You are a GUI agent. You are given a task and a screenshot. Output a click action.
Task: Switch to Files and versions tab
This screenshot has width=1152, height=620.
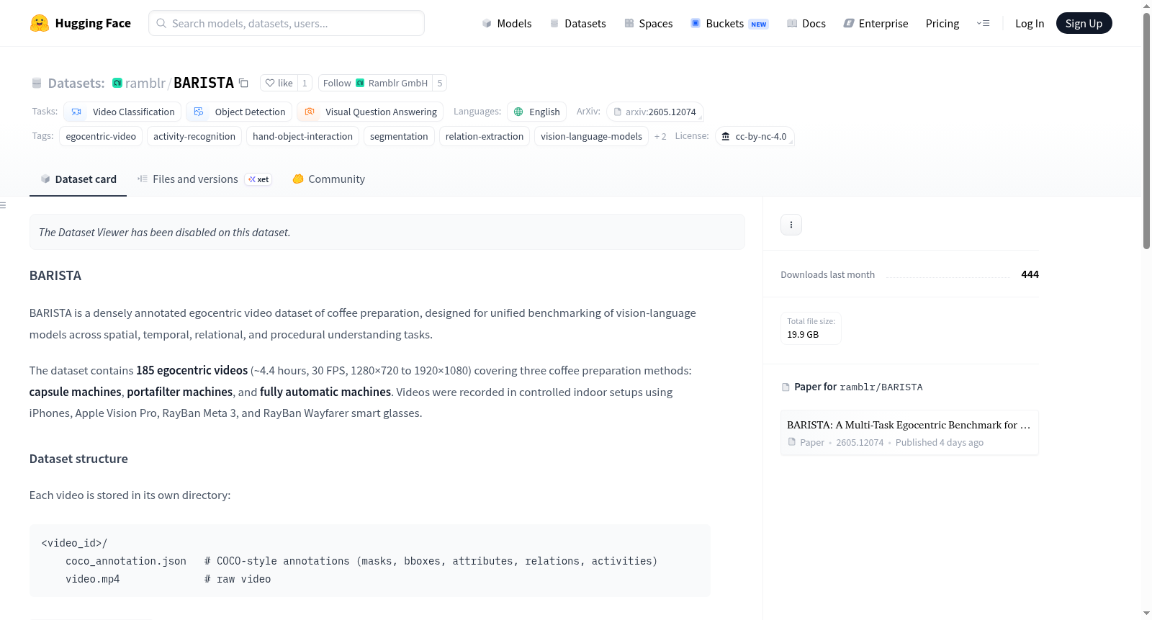(204, 179)
